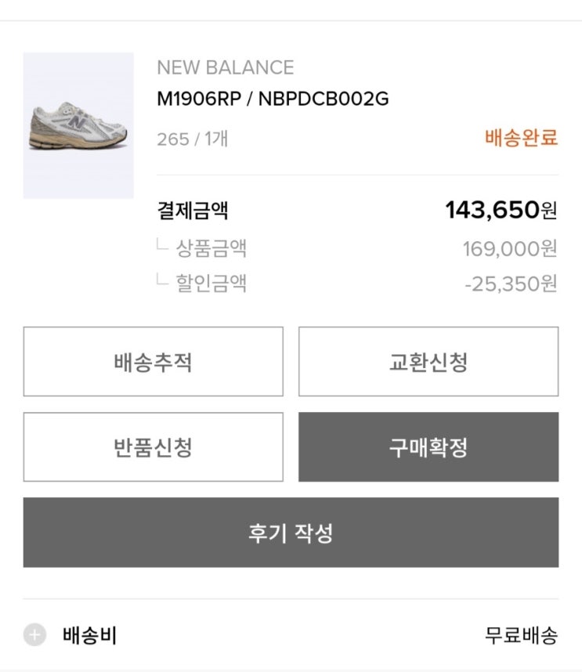Confirm purchase with 구매확정

click(428, 447)
